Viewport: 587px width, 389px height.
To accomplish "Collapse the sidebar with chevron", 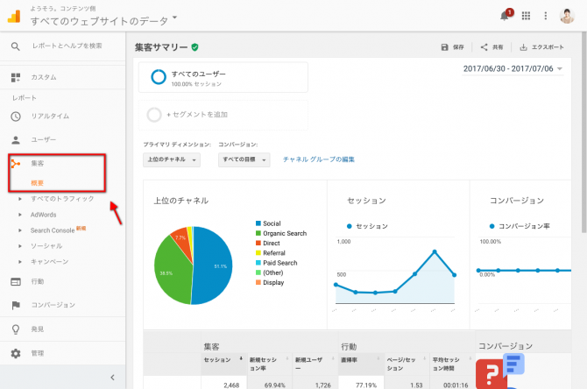I will [113, 378].
